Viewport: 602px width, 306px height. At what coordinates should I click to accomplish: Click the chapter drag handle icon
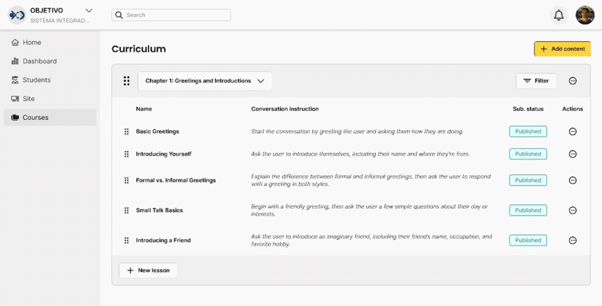pyautogui.click(x=126, y=81)
